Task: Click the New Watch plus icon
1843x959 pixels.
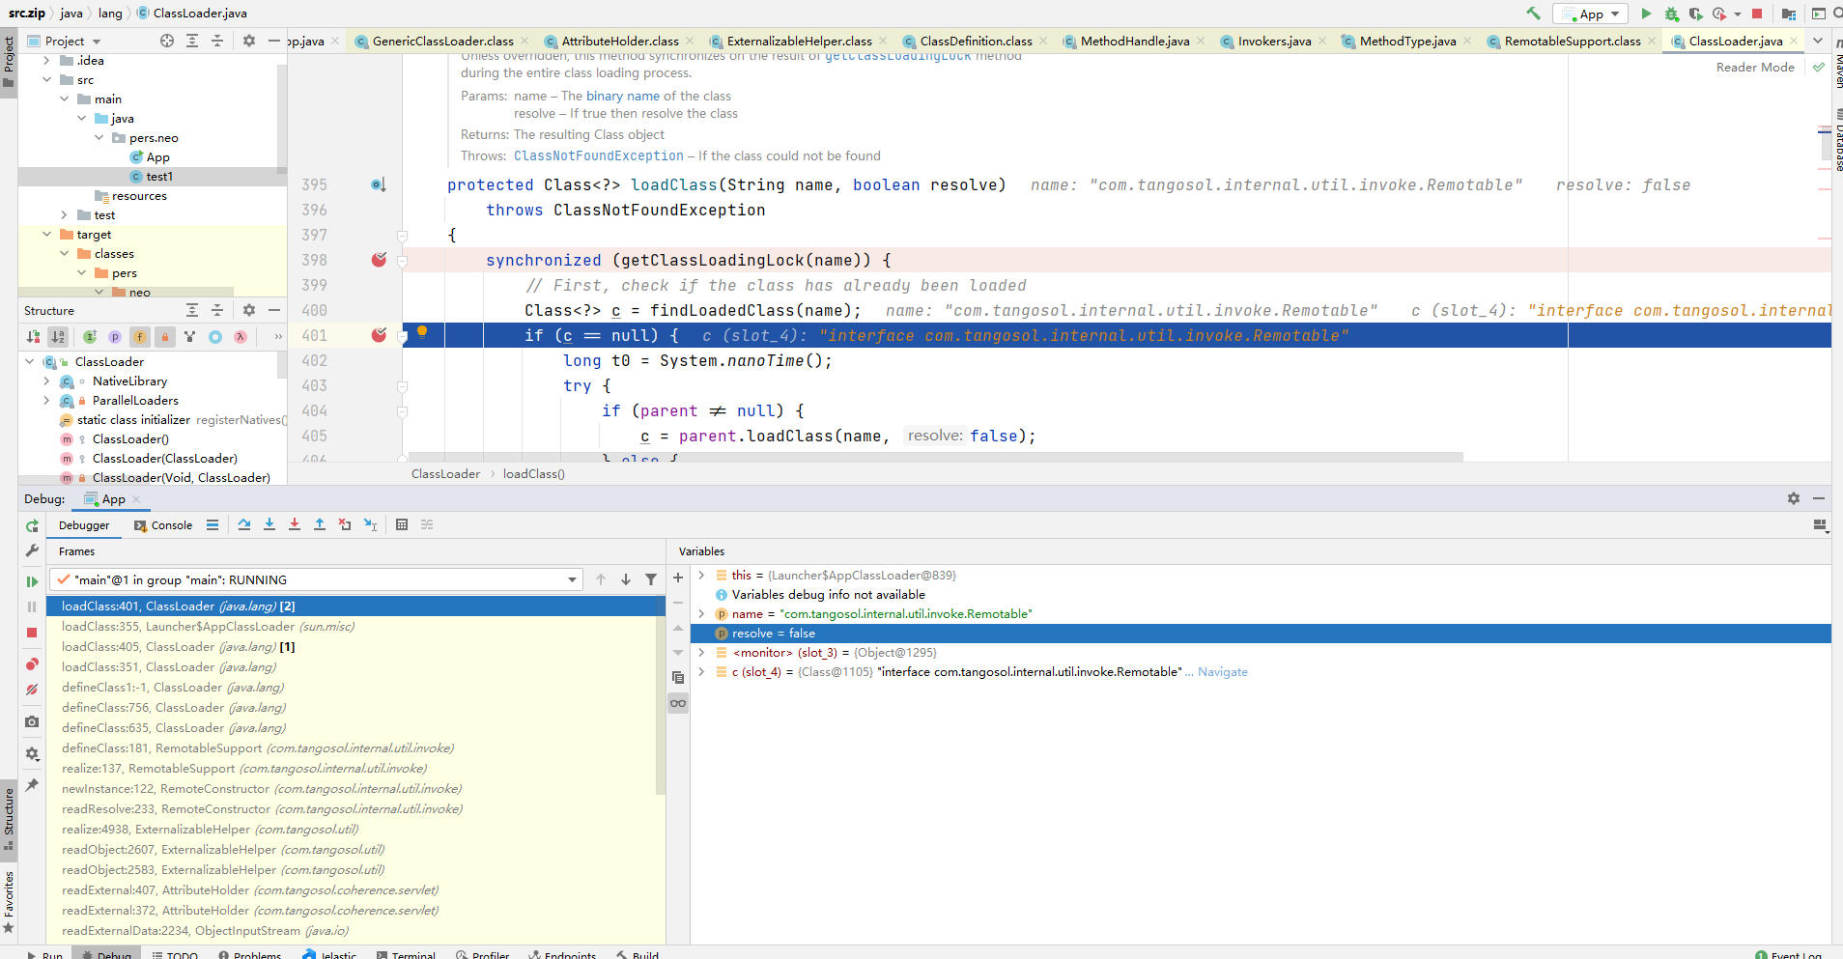Action: [678, 578]
